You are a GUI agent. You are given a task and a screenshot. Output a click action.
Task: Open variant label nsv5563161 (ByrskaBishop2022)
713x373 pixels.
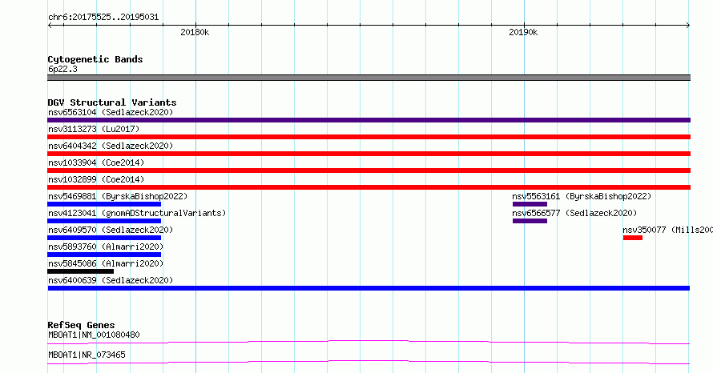click(582, 196)
